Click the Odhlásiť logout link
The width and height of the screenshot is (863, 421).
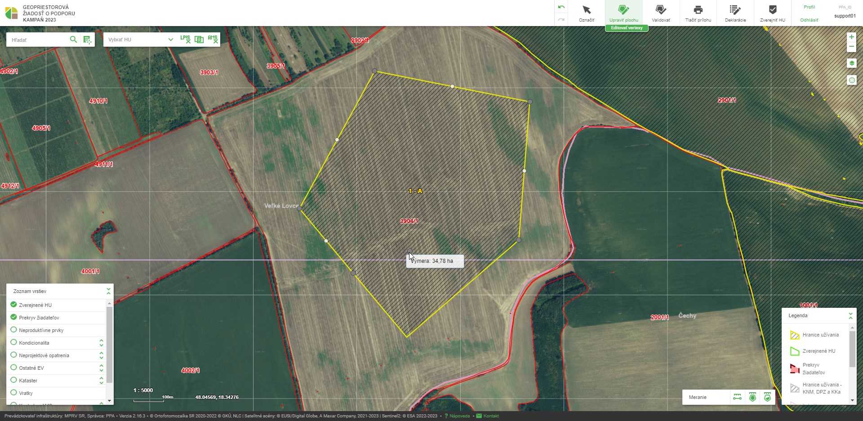pos(809,20)
